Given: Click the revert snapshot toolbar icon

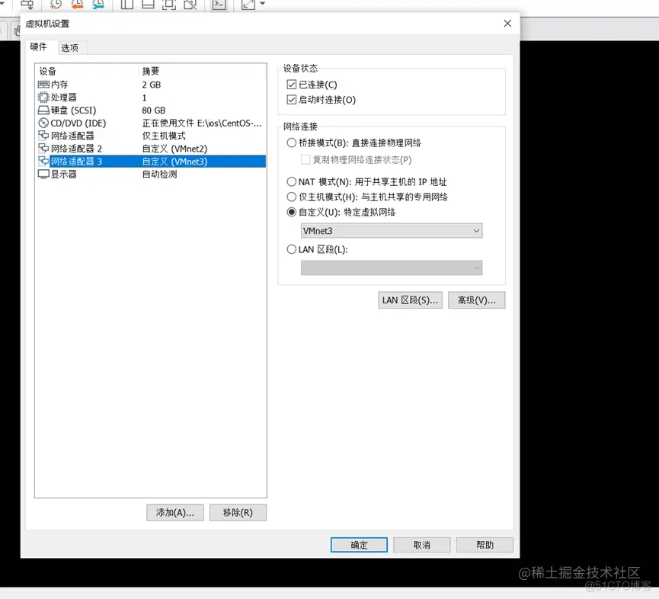Looking at the screenshot, I should [76, 5].
